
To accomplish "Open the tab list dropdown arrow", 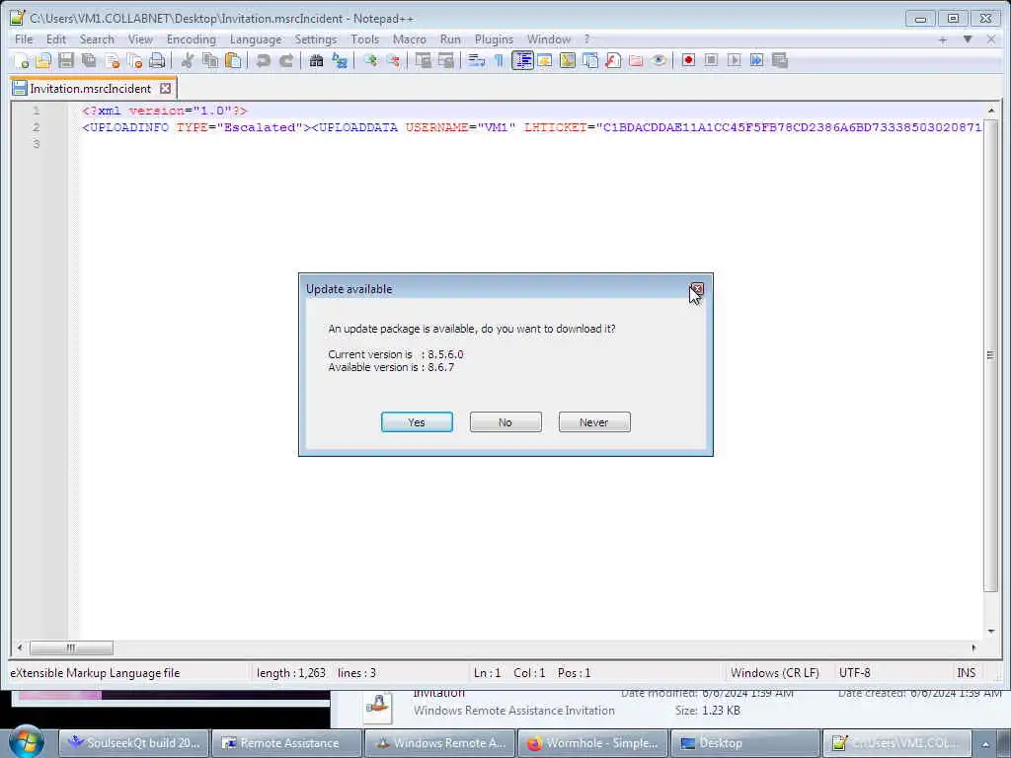I will point(968,39).
